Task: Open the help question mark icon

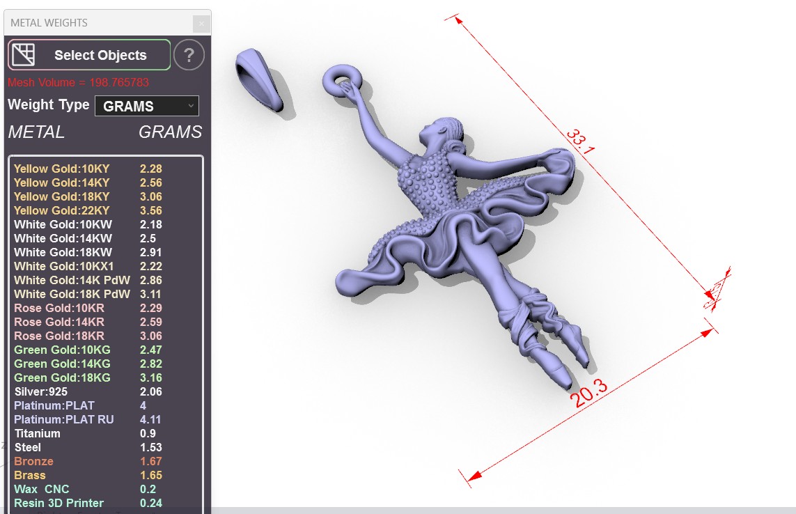Action: pos(189,55)
